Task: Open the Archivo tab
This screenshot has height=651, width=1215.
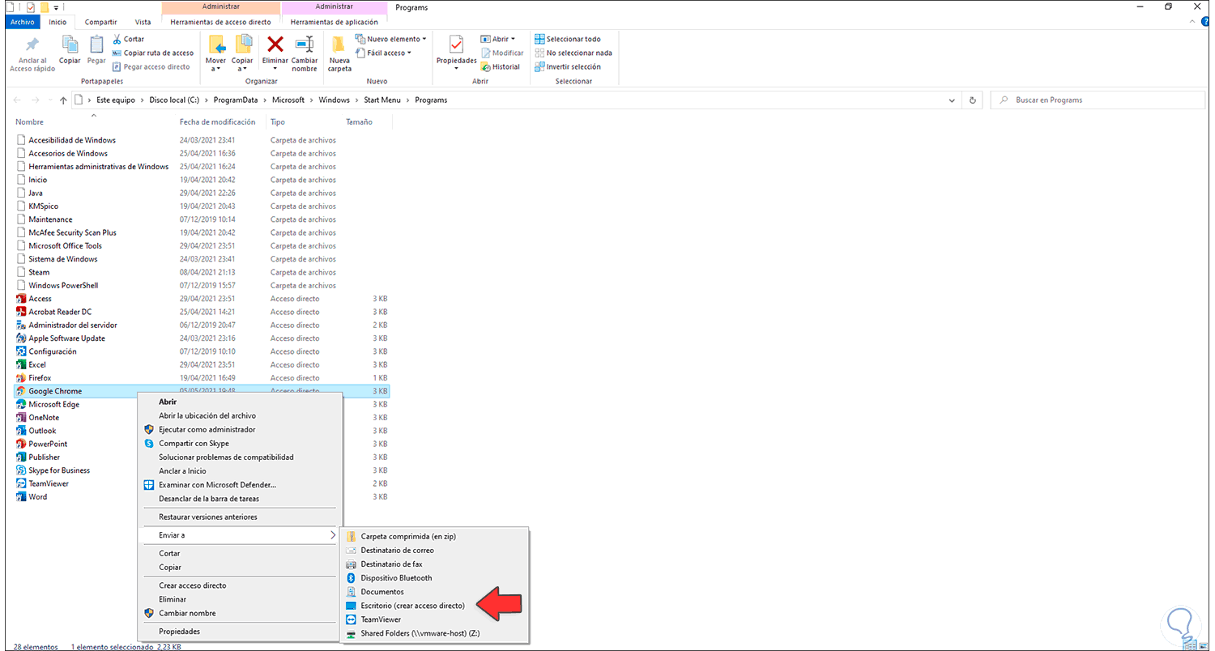Action: (x=23, y=22)
